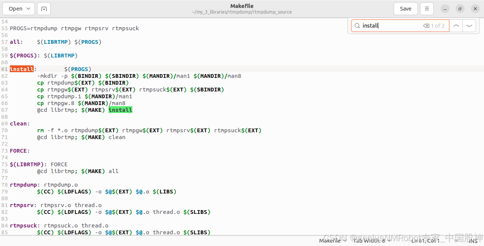Click cp rtmpgw.8 line

[81, 103]
